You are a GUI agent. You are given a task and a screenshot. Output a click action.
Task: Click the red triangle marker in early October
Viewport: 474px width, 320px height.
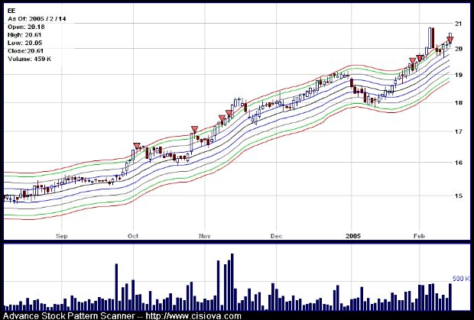pyautogui.click(x=137, y=146)
